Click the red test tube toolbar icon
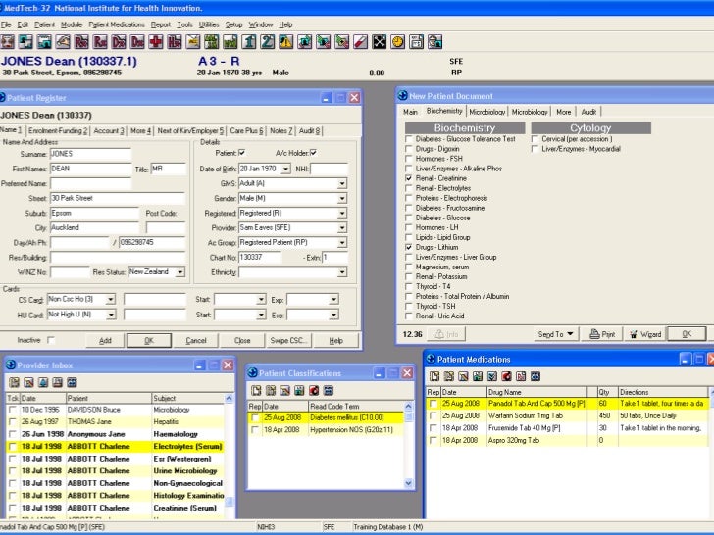The width and height of the screenshot is (714, 535). click(360, 42)
